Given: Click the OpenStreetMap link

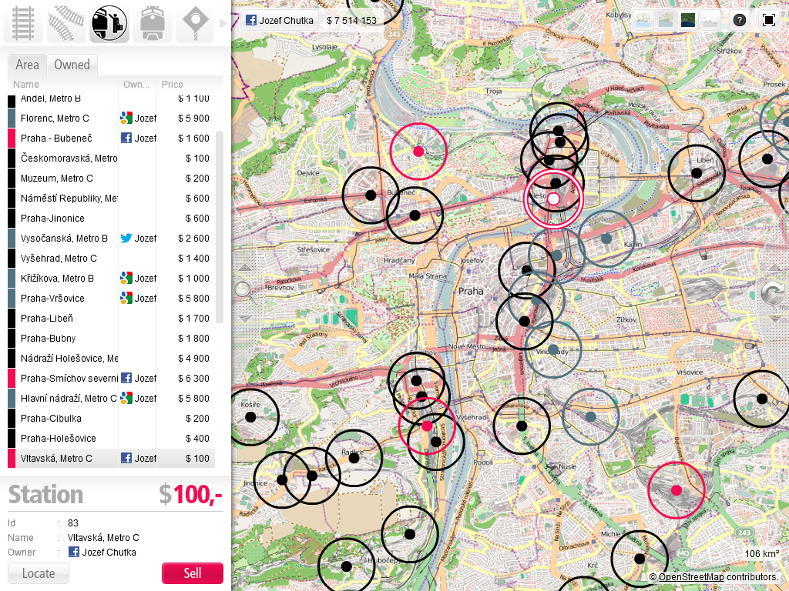Looking at the screenshot, I should 690,577.
